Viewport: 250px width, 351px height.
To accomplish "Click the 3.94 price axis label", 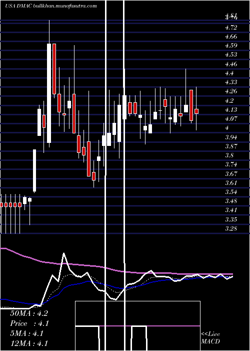I will (x=231, y=137).
